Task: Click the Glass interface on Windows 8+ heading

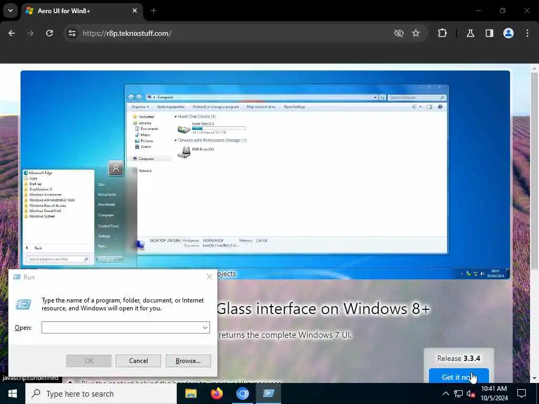Action: [x=323, y=308]
